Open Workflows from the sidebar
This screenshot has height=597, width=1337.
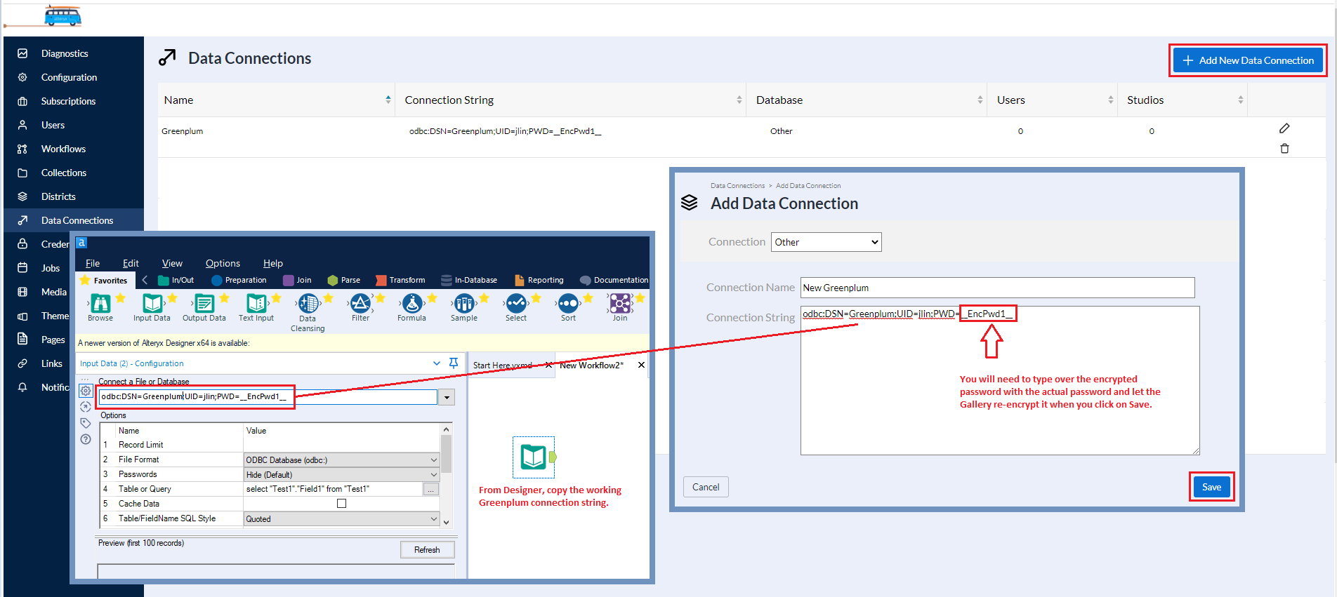tap(63, 149)
